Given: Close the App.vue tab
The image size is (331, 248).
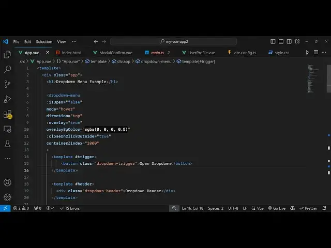Looking at the screenshot, I should [x=48, y=52].
